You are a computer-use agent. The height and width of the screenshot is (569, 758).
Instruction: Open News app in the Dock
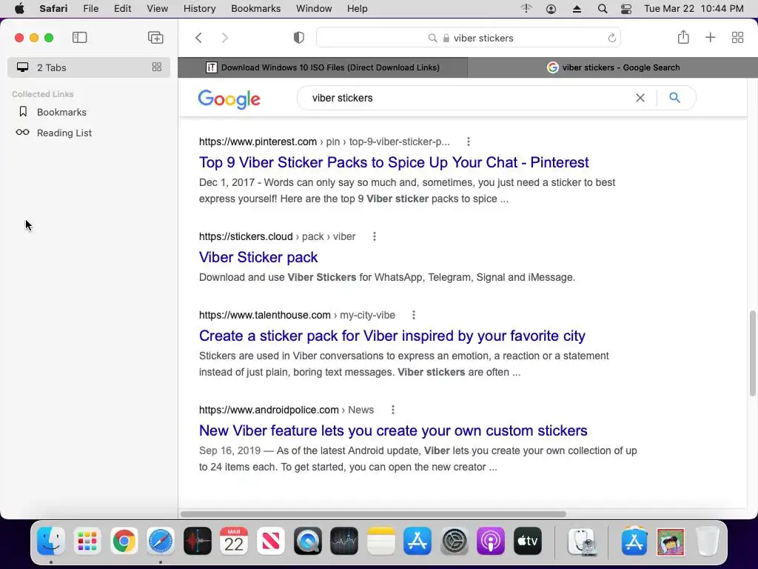[x=271, y=540]
